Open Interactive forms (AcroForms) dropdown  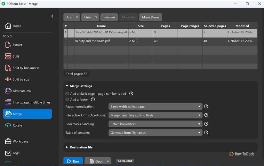[156, 115]
